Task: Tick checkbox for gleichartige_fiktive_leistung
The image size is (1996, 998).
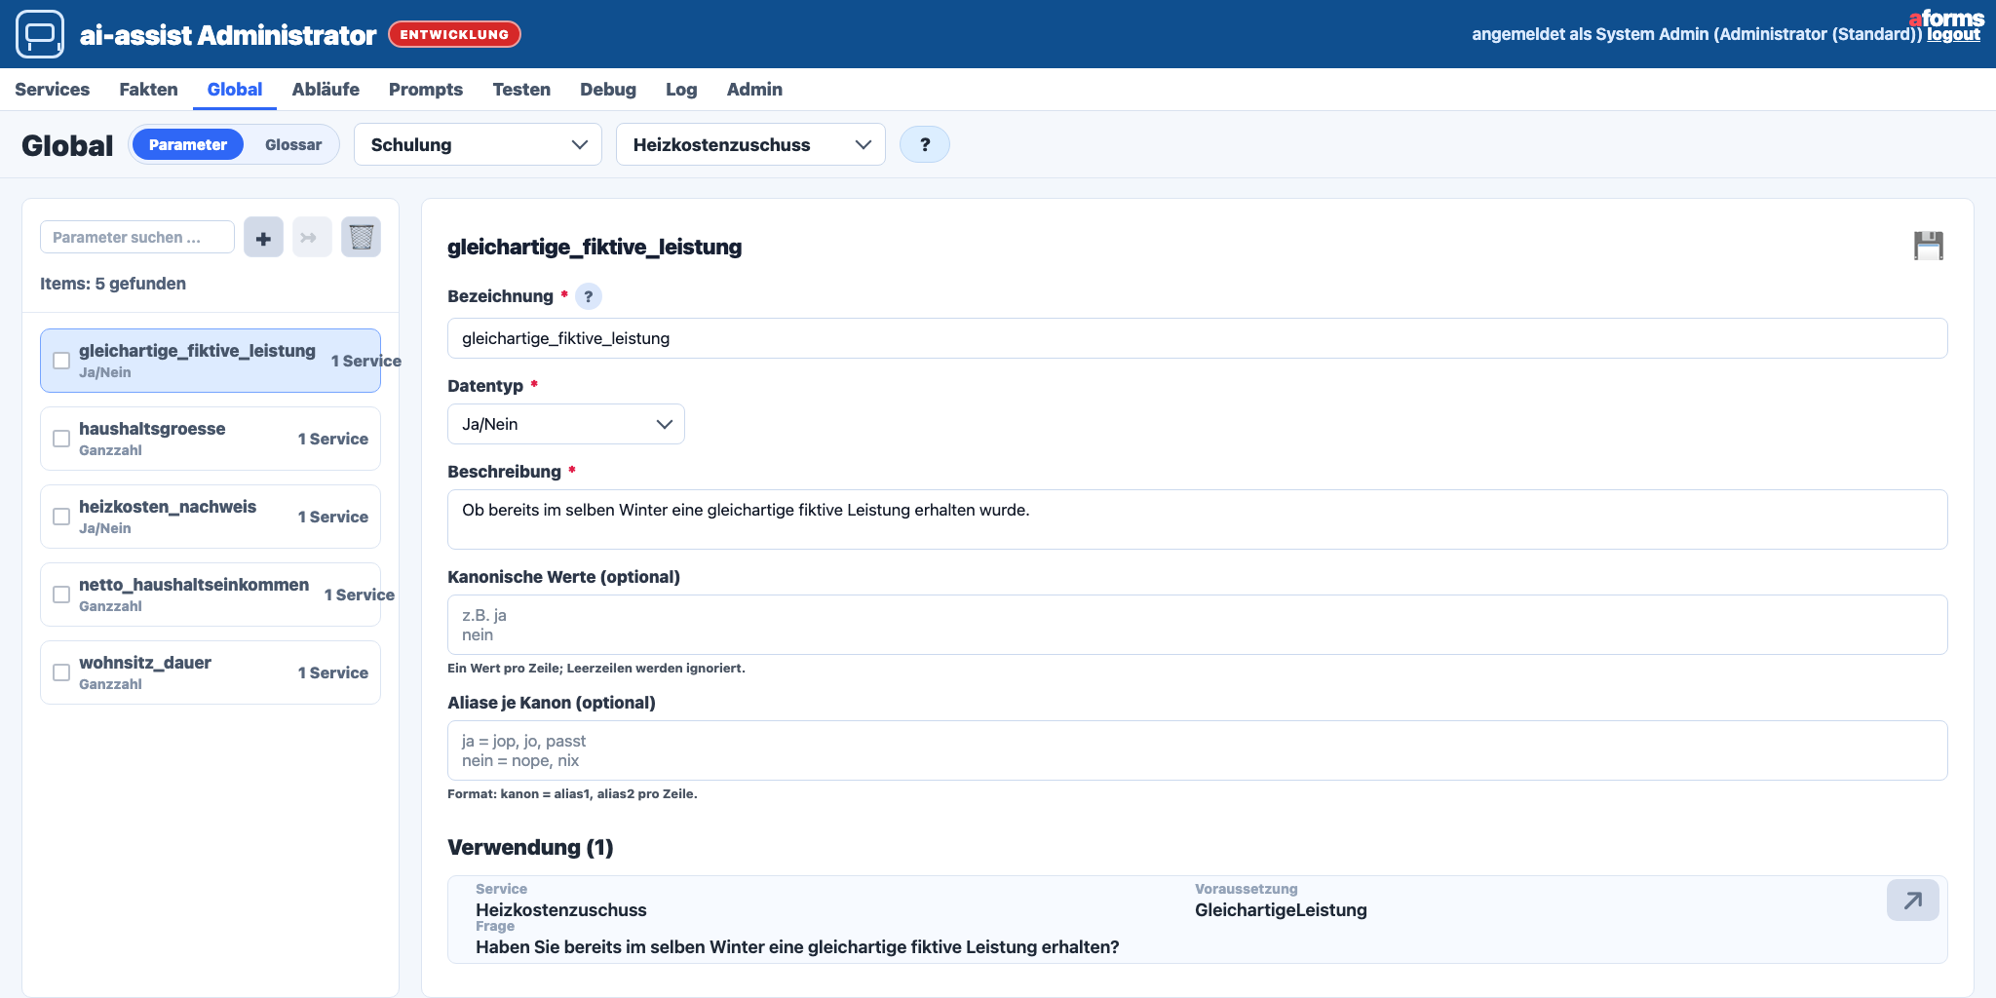Action: pos(61,361)
